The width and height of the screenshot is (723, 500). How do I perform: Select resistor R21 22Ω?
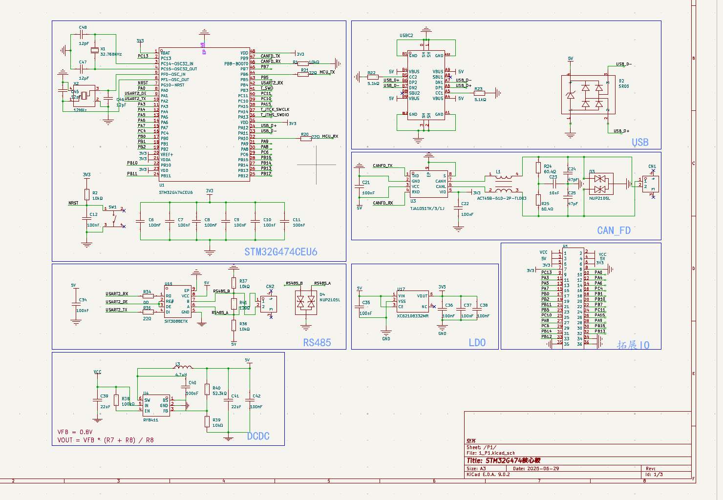tap(303, 74)
